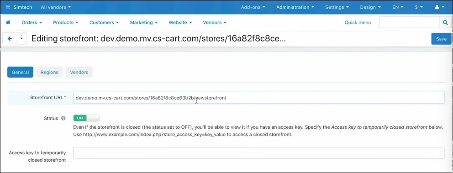453x173 pixels.
Task: Open the Customers menu
Action: point(104,22)
